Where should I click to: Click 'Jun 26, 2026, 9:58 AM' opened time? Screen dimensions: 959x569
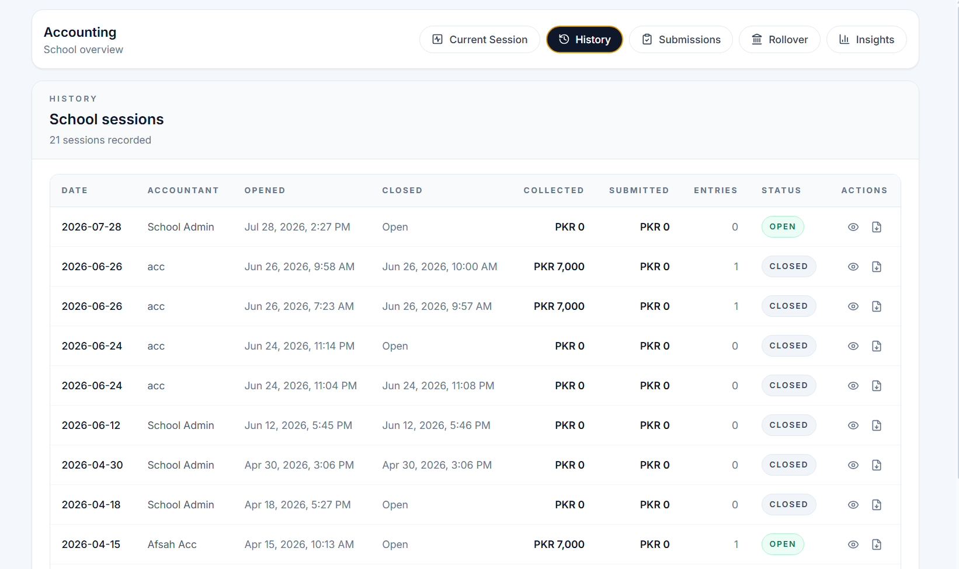[300, 267]
